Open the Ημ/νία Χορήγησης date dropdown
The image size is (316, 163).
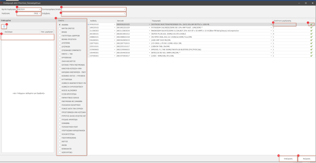pyautogui.click(x=39, y=10)
